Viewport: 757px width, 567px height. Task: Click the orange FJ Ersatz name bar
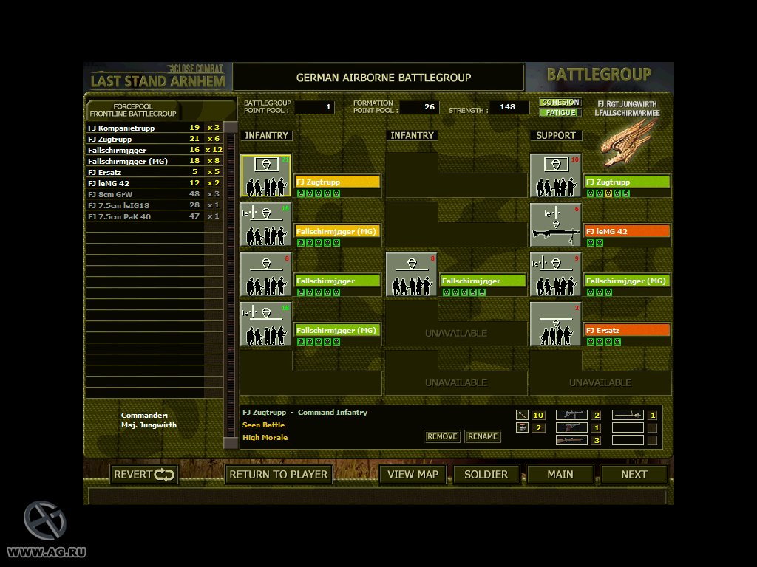click(x=627, y=330)
